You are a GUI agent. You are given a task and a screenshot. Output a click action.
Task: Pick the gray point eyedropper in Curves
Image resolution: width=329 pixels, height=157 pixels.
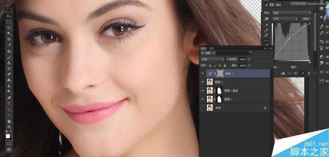tap(266, 30)
